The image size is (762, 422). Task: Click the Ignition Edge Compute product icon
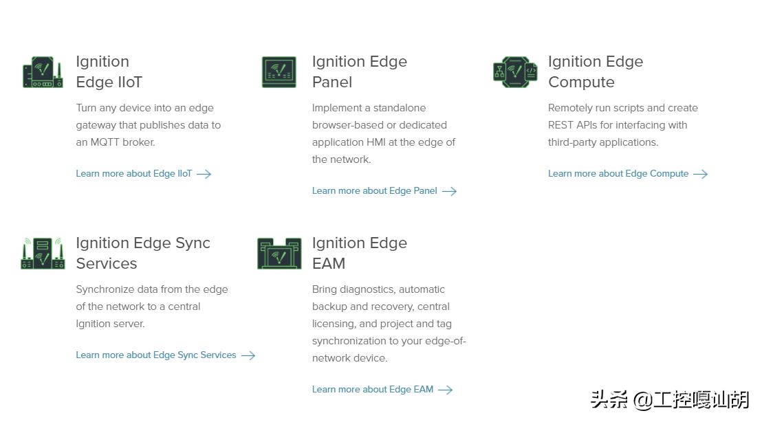(x=515, y=72)
